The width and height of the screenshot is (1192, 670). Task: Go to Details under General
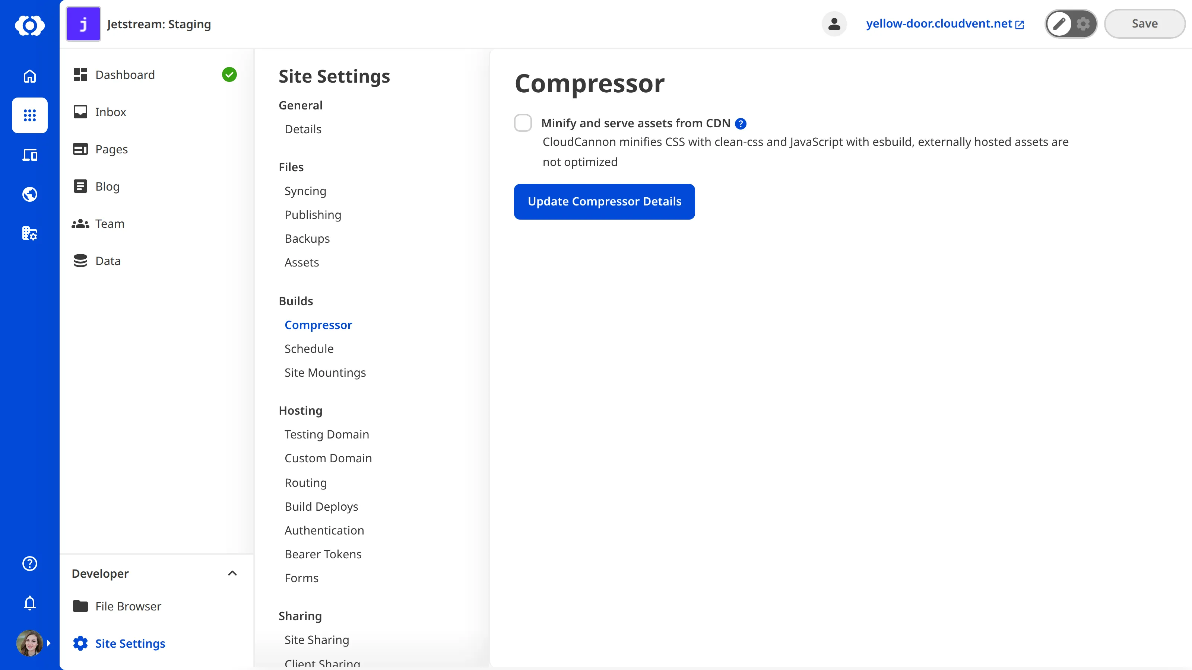(302, 129)
